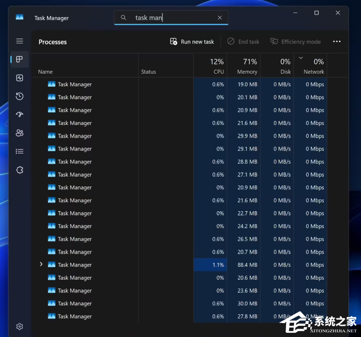Click the 12% CPU total in header

[x=217, y=62]
